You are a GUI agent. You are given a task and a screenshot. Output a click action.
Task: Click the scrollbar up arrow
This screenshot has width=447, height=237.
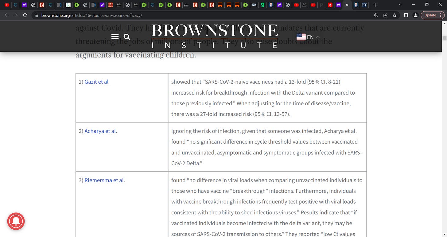pos(444,24)
